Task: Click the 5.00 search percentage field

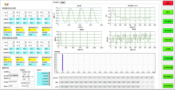Action: [x=25, y=79]
